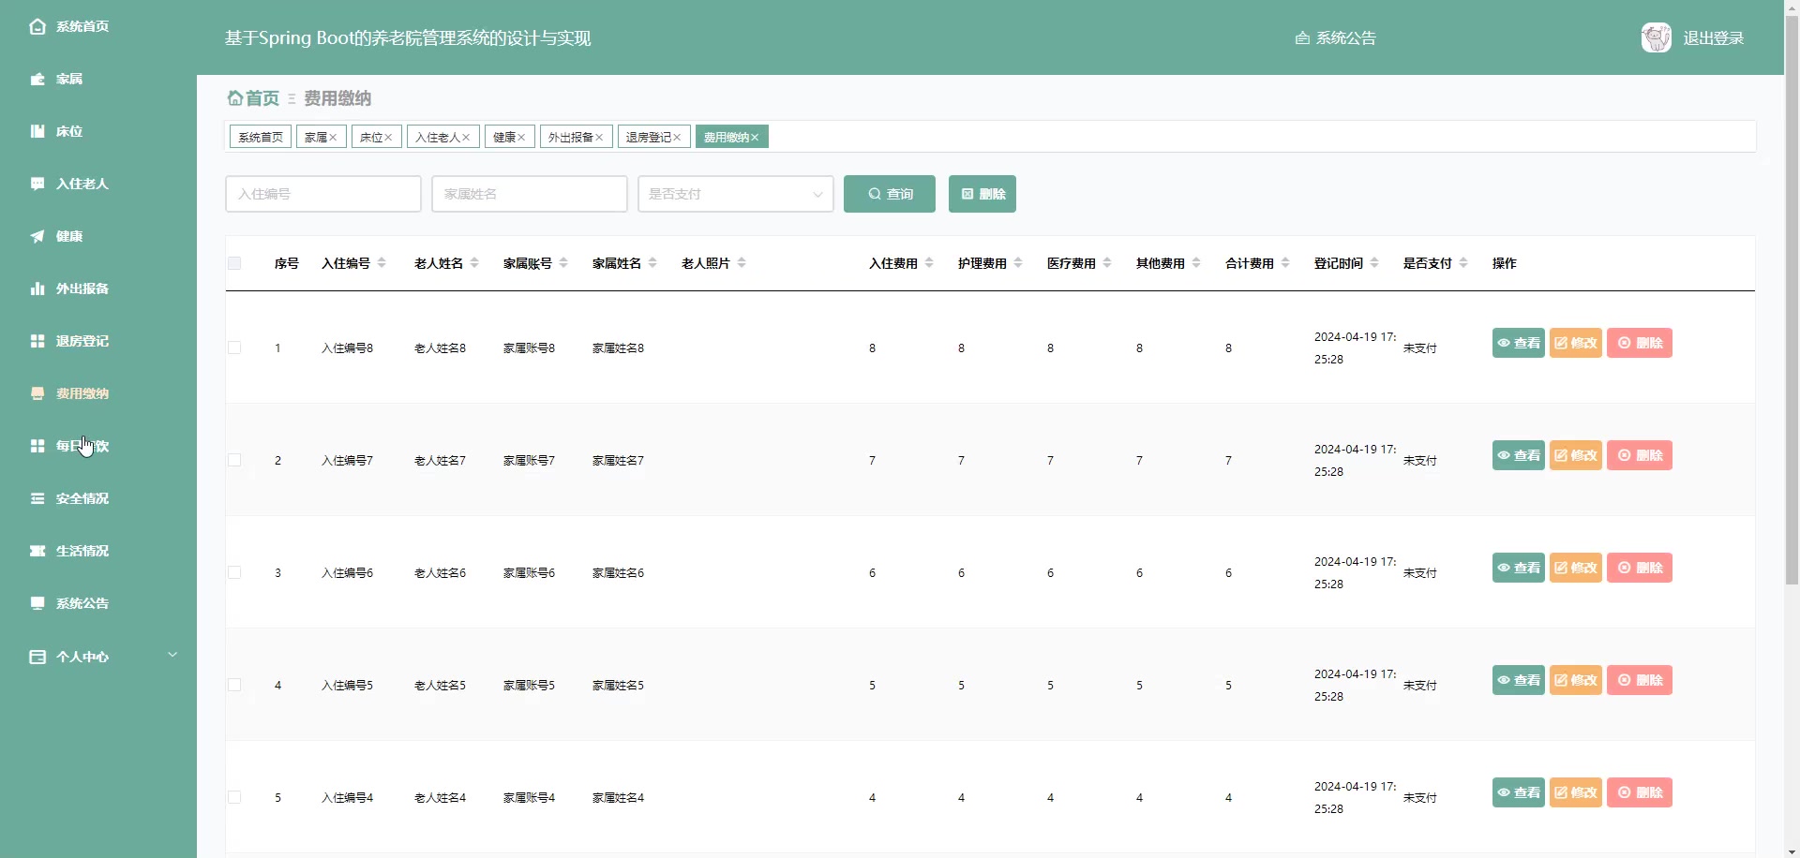This screenshot has height=858, width=1800.
Task: Open the 家属 sidebar section
Action: pyautogui.click(x=70, y=79)
